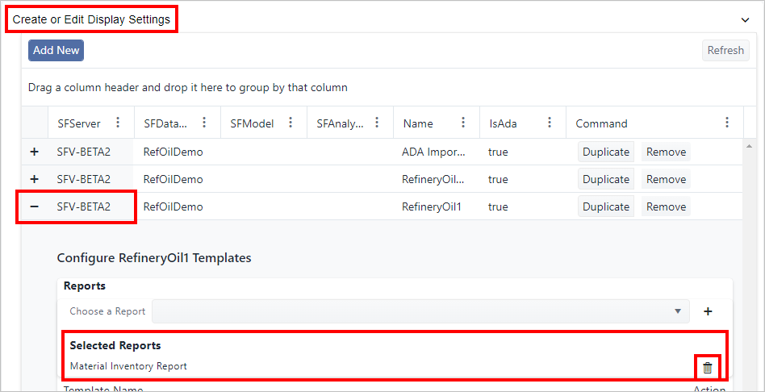The height and width of the screenshot is (392, 765).
Task: Open Command column options menu
Action: (x=727, y=123)
